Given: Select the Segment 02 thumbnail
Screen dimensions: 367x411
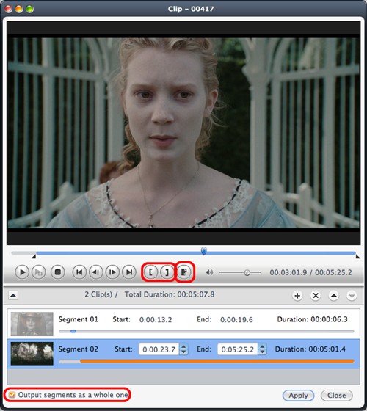Looking at the screenshot, I should pos(32,354).
